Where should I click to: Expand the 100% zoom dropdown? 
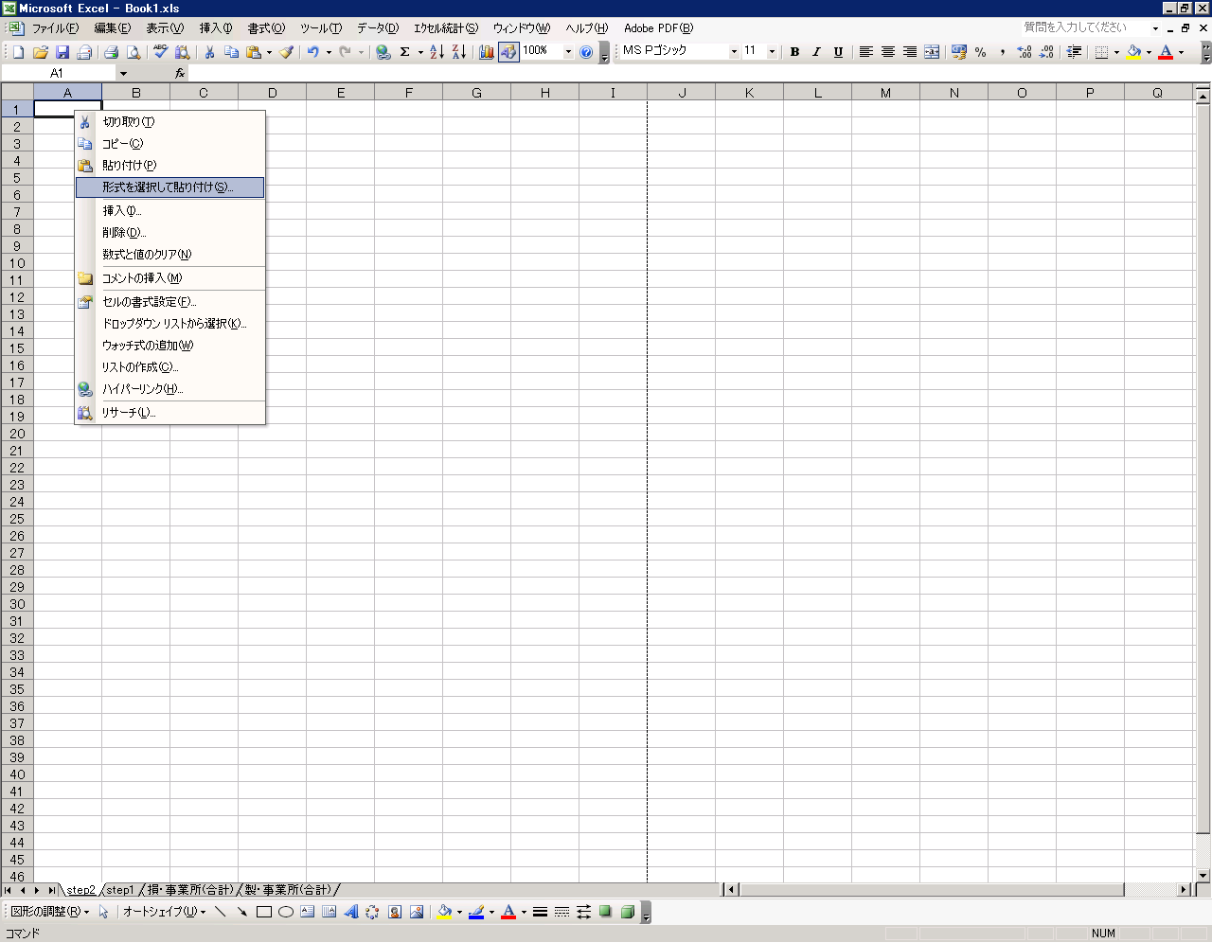click(568, 52)
